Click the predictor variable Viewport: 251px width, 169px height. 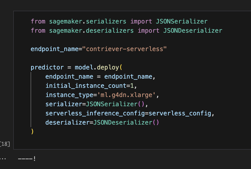(47, 67)
